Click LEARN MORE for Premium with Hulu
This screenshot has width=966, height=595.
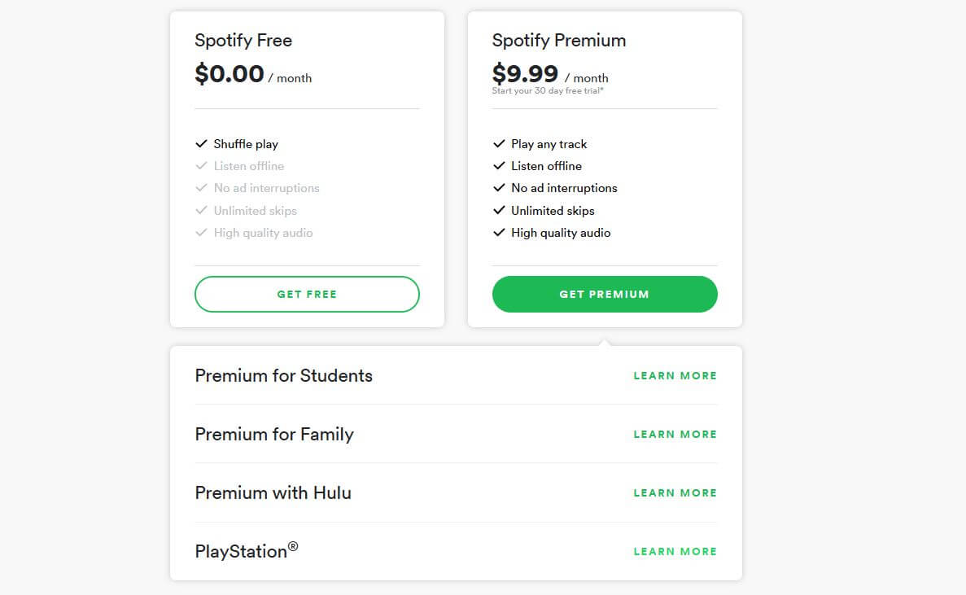click(x=675, y=492)
